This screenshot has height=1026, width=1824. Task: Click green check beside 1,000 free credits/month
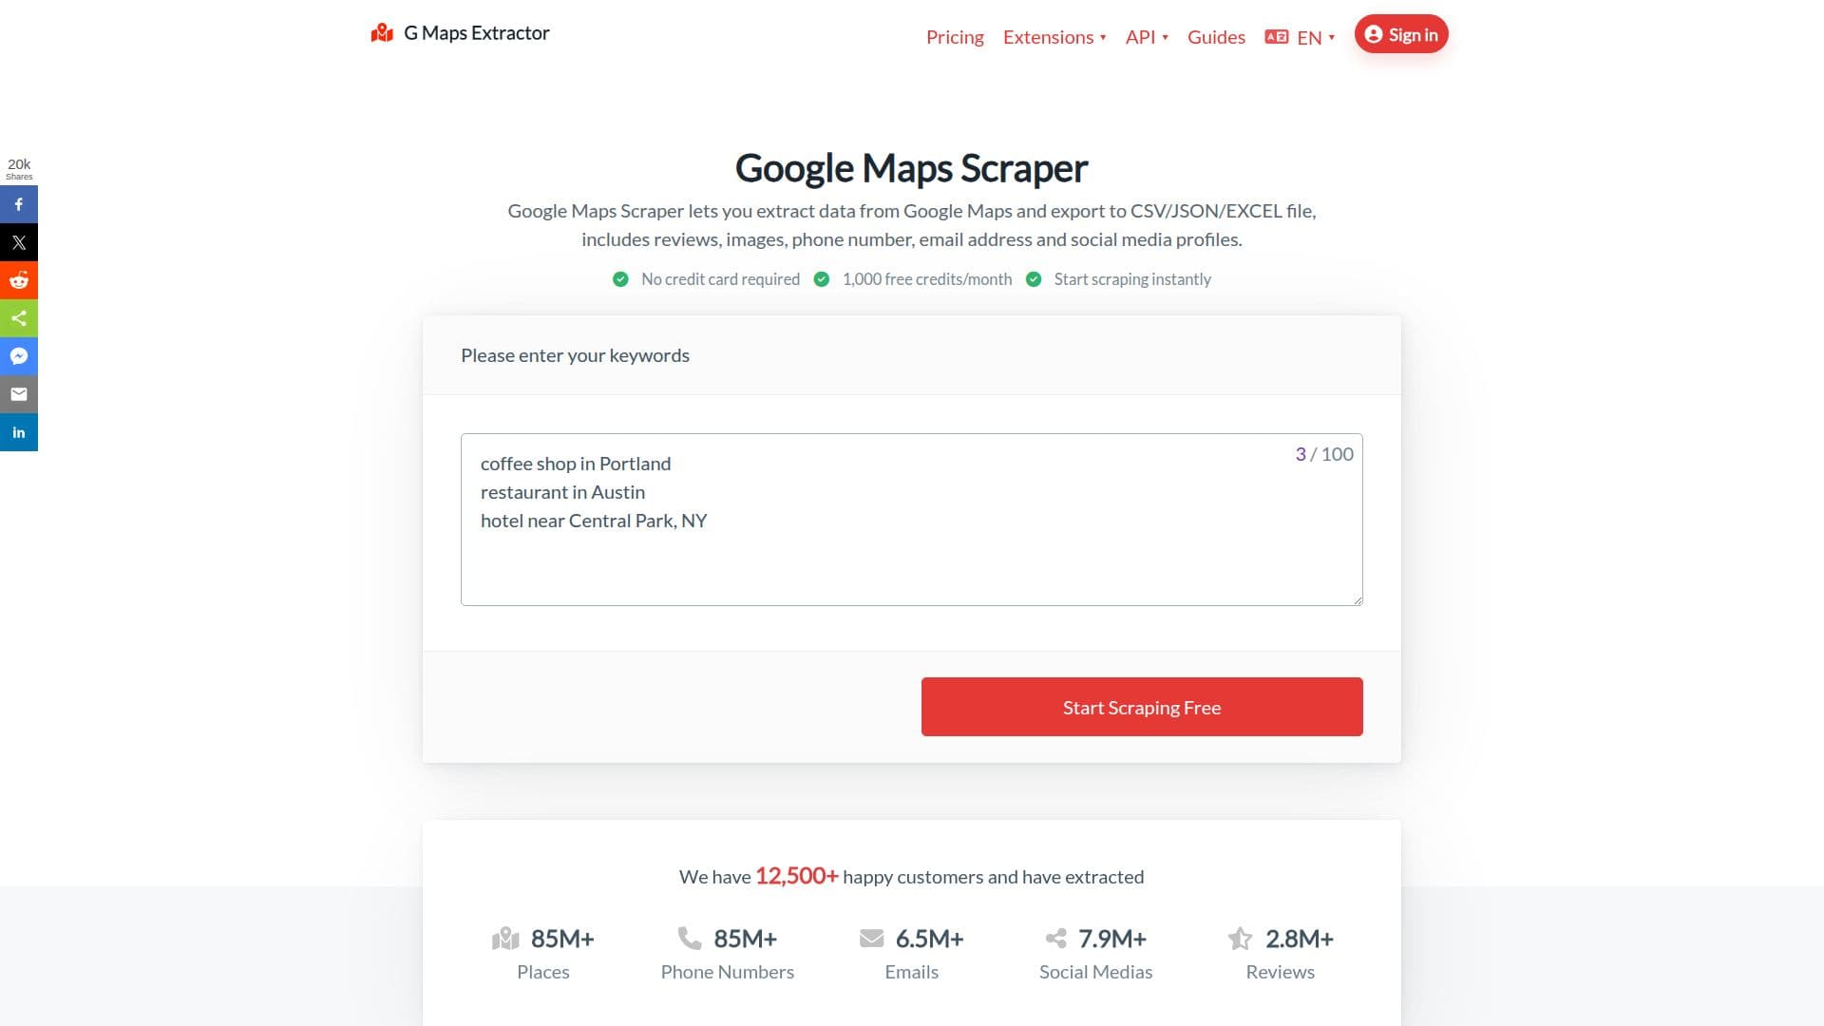pos(822,279)
